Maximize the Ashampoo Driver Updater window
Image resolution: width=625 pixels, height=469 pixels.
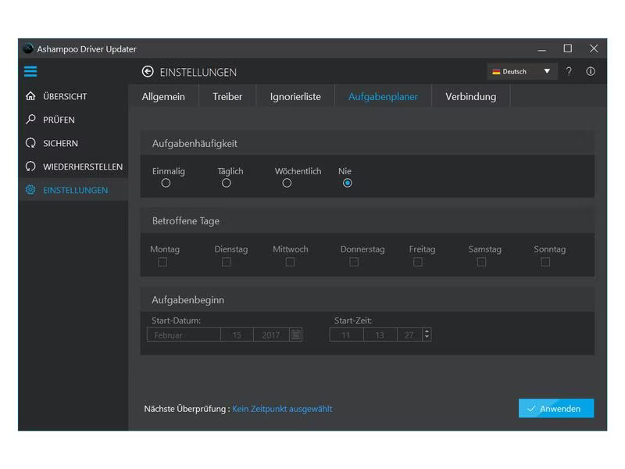568,48
